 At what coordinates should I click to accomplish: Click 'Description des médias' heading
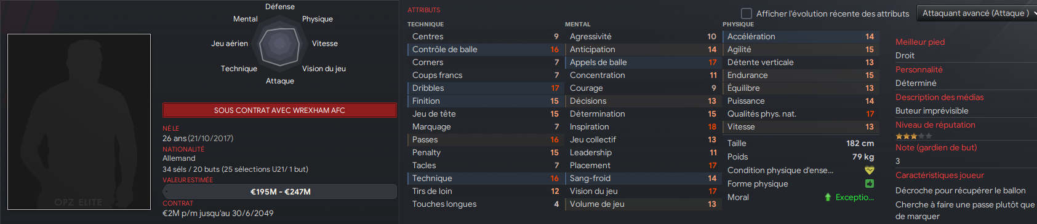pos(939,97)
